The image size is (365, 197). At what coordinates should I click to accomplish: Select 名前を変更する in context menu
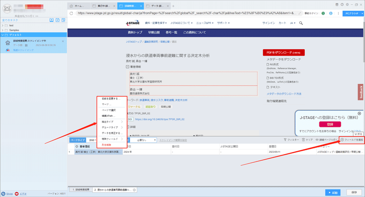(112, 99)
